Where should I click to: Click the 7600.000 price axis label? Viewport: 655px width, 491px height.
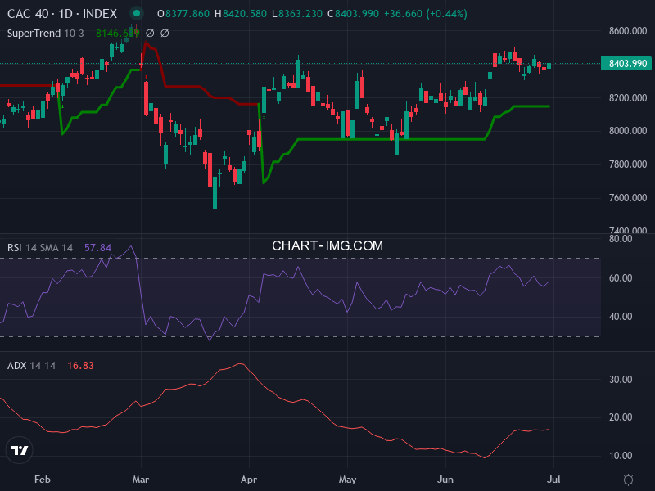coord(628,197)
